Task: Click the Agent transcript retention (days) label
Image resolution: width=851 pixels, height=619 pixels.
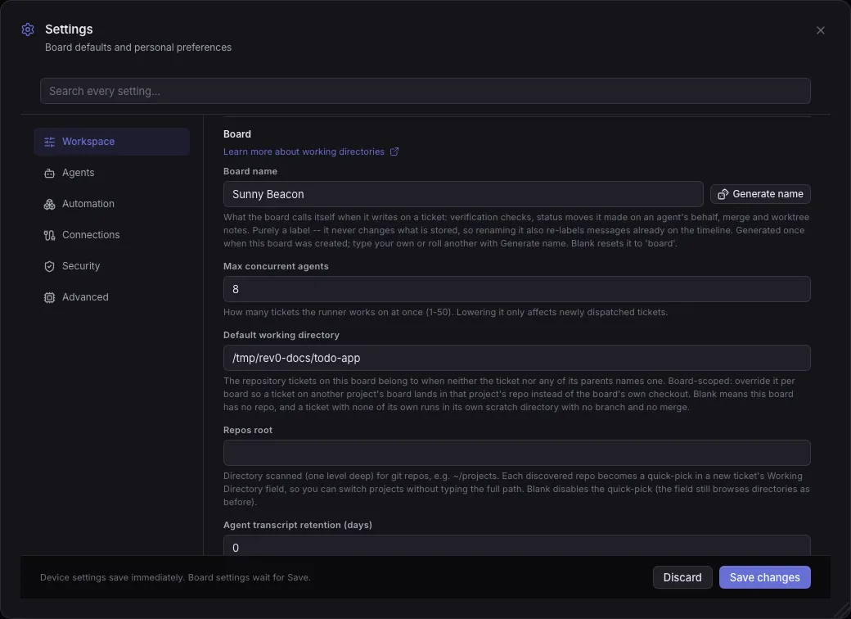Action: pyautogui.click(x=297, y=525)
